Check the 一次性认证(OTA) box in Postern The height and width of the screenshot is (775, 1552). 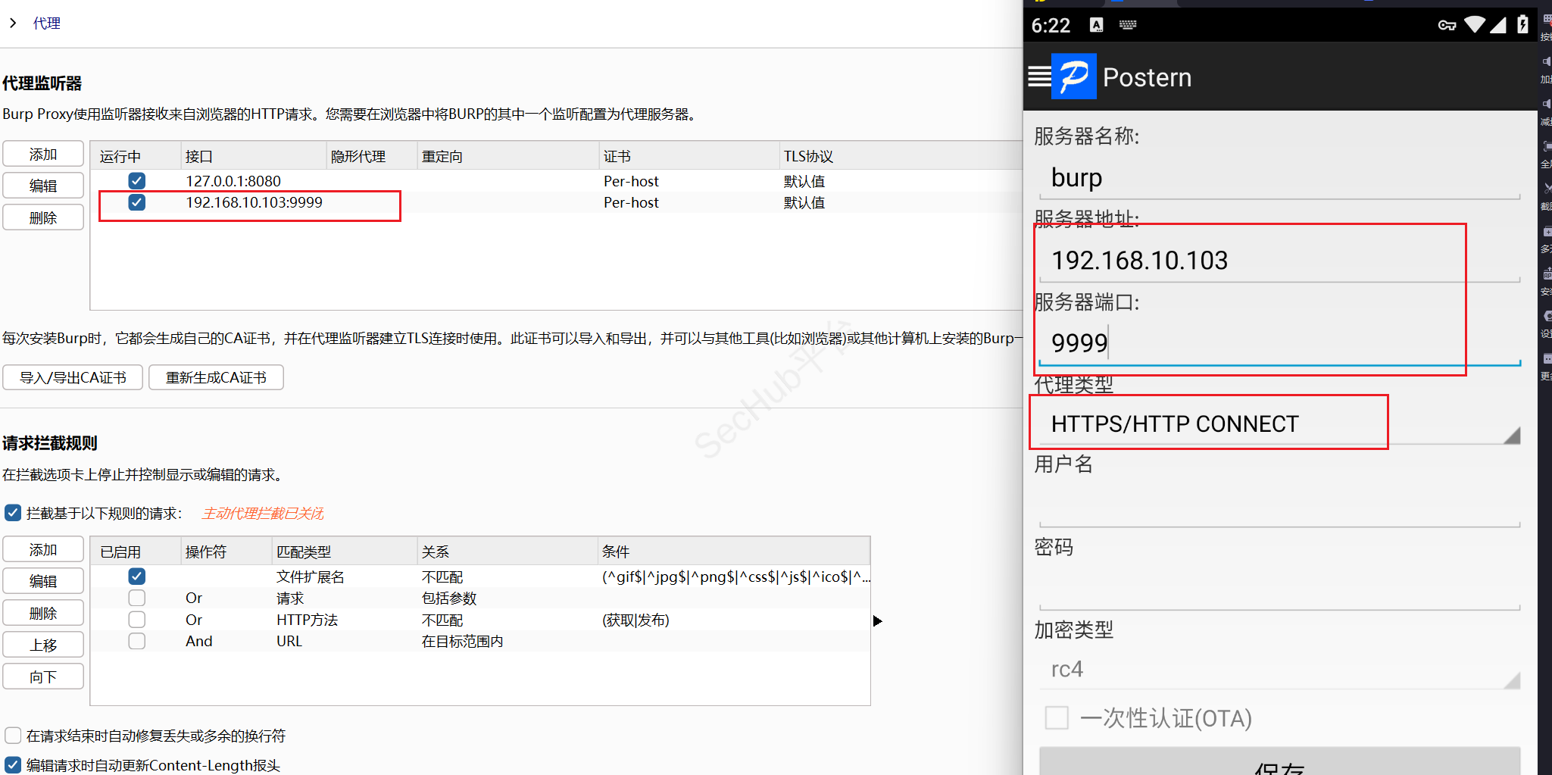pos(1057,717)
